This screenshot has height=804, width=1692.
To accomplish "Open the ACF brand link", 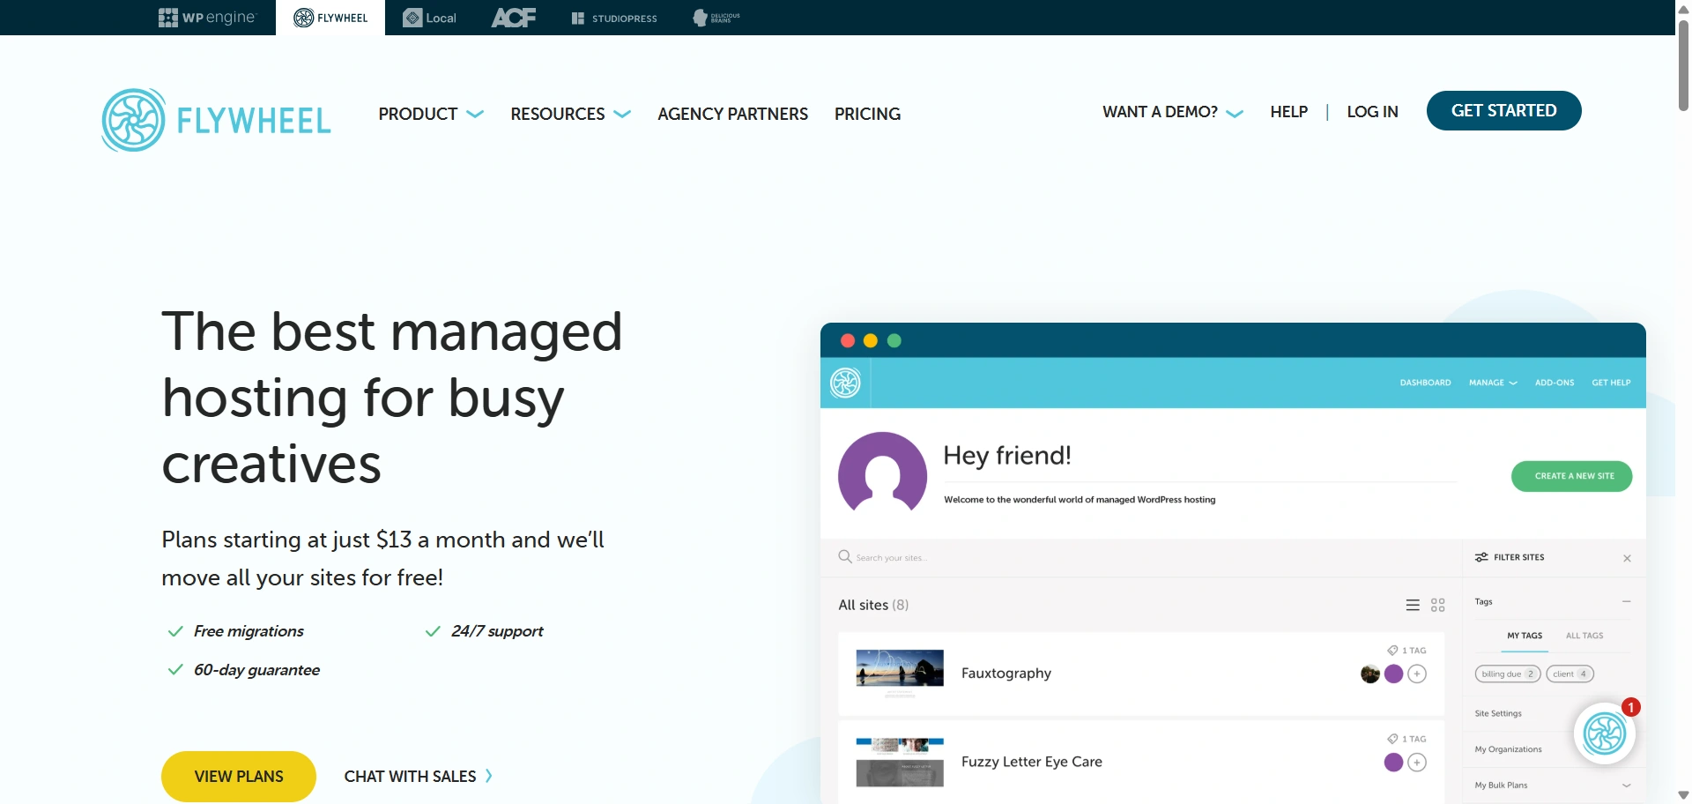I will coord(514,18).
